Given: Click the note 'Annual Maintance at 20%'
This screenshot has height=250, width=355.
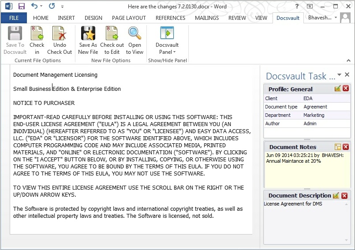Looking at the screenshot, I should (293, 161).
